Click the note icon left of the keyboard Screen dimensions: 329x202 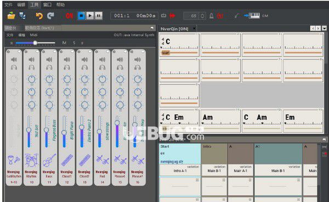coord(237,16)
